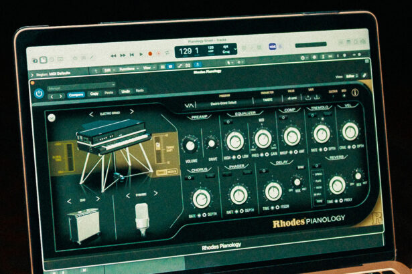Open the View menu in editor bar
The image size is (412, 274).
pos(147,68)
